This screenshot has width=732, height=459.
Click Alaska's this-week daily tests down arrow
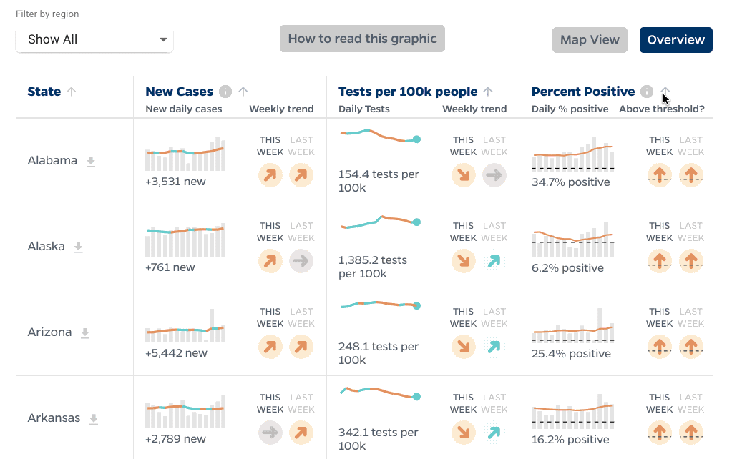point(464,261)
